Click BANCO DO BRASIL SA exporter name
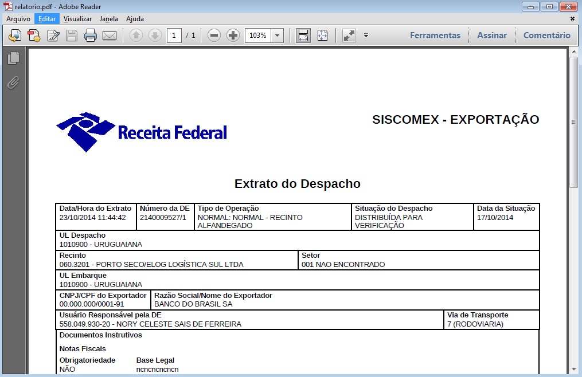Screen dimensions: 582x377 pos(193,304)
